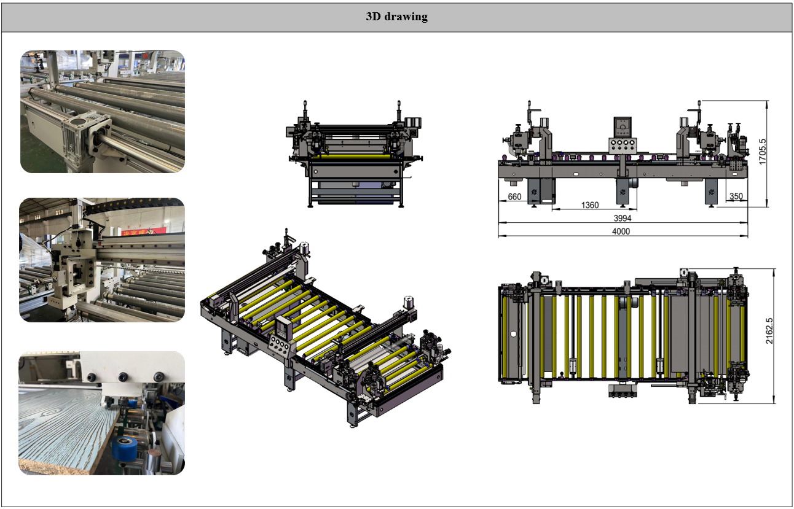
Task: Select the small front-view machine drawing
Action: coord(355,155)
